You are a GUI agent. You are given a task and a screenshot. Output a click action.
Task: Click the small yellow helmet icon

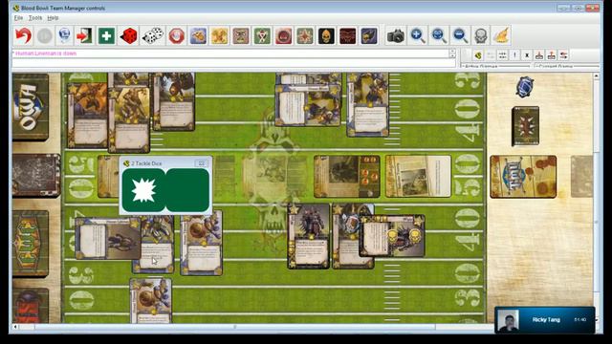click(478, 55)
